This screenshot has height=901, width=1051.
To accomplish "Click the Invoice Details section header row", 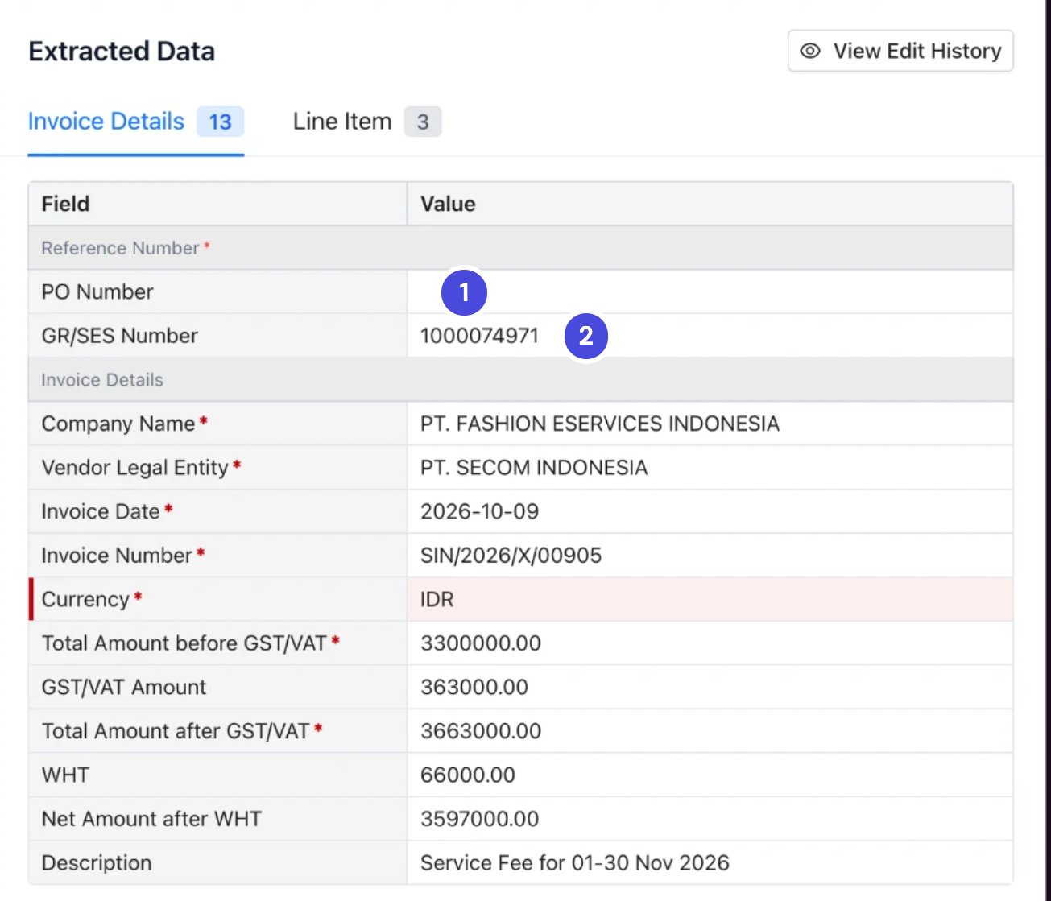I will click(520, 380).
